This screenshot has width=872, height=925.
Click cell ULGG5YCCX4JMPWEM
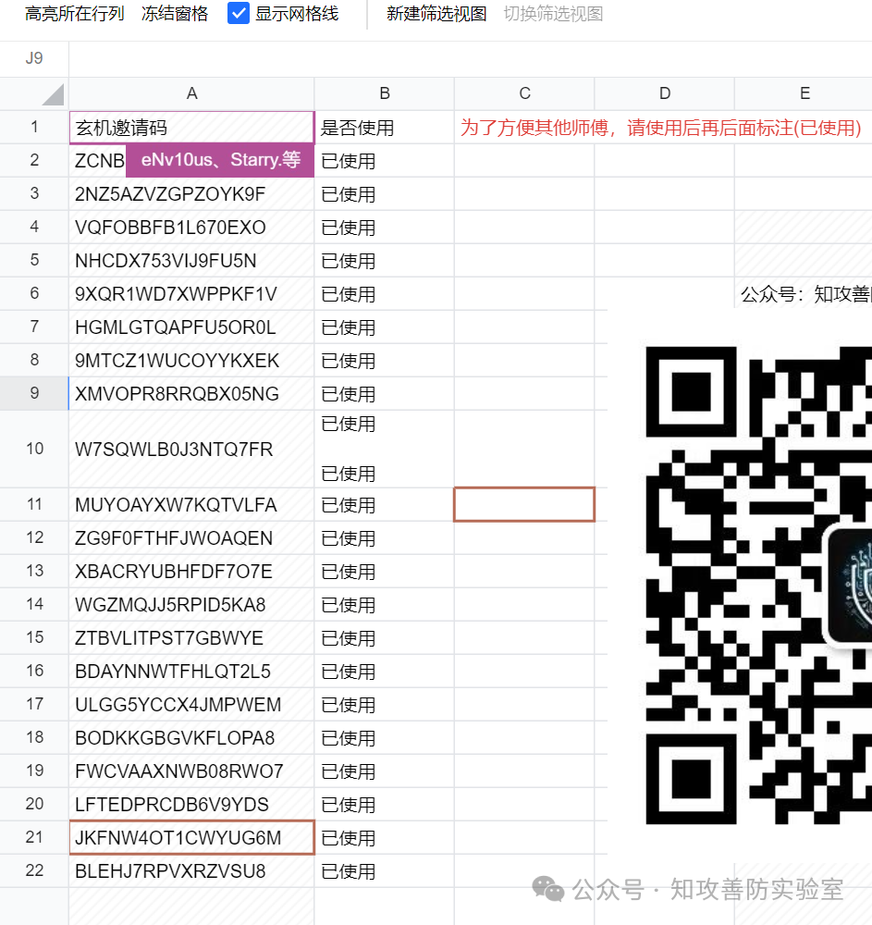(191, 704)
